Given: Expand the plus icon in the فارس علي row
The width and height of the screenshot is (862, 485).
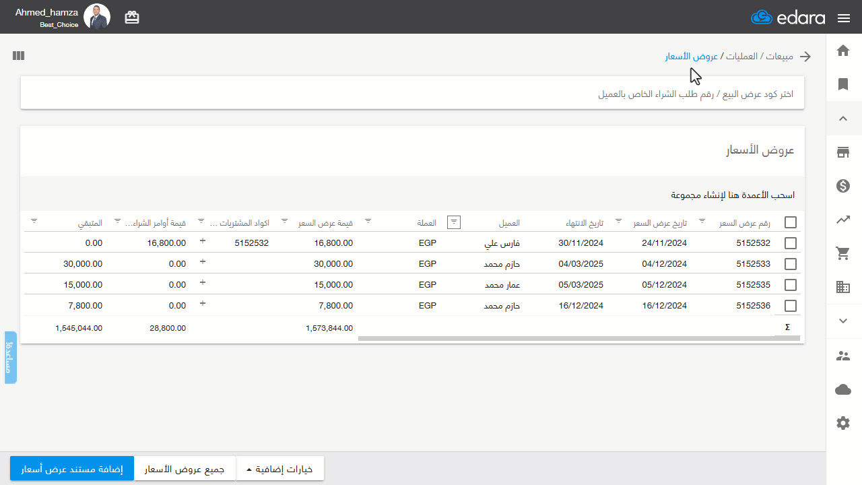Looking at the screenshot, I should (x=203, y=241).
